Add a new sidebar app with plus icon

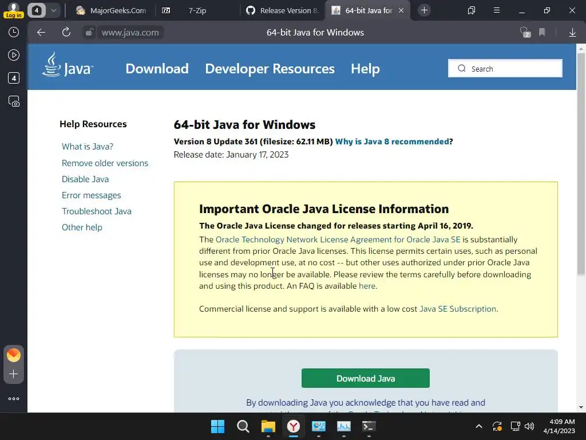pos(14,374)
